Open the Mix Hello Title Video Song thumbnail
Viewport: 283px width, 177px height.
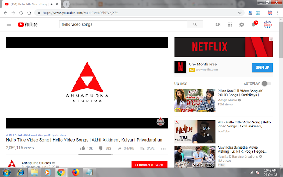[195, 132]
